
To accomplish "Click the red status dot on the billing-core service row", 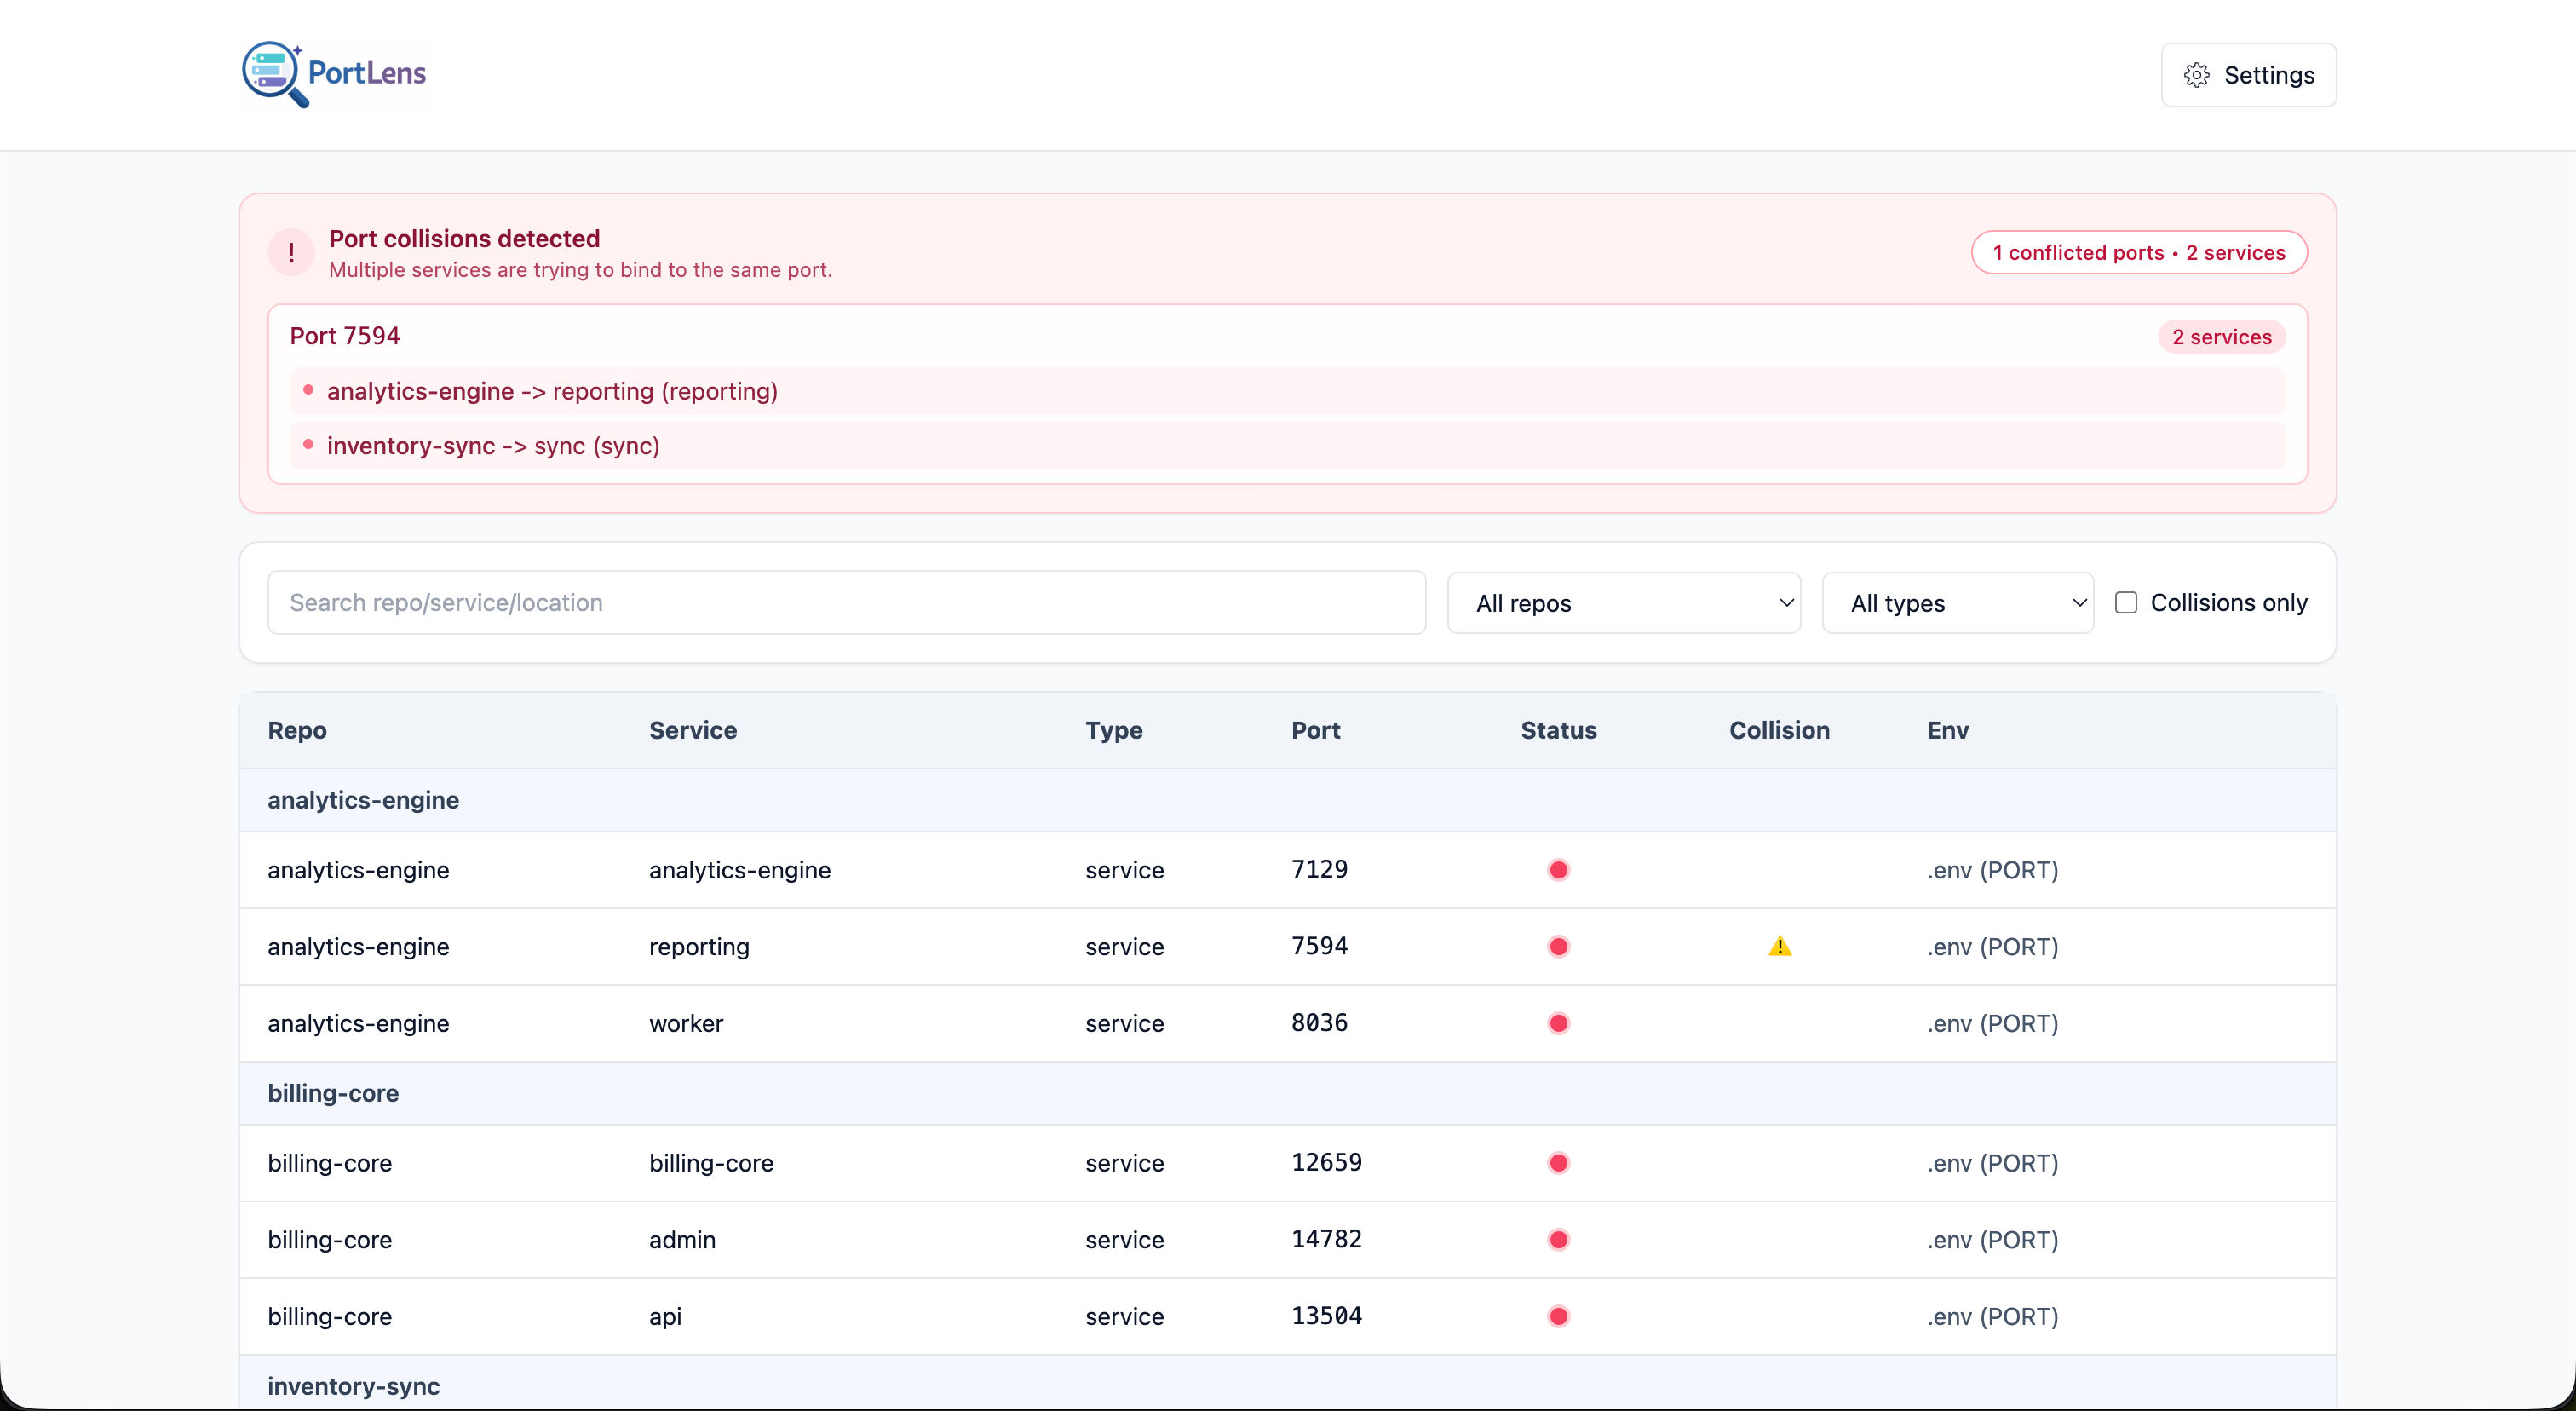I will [1558, 1163].
